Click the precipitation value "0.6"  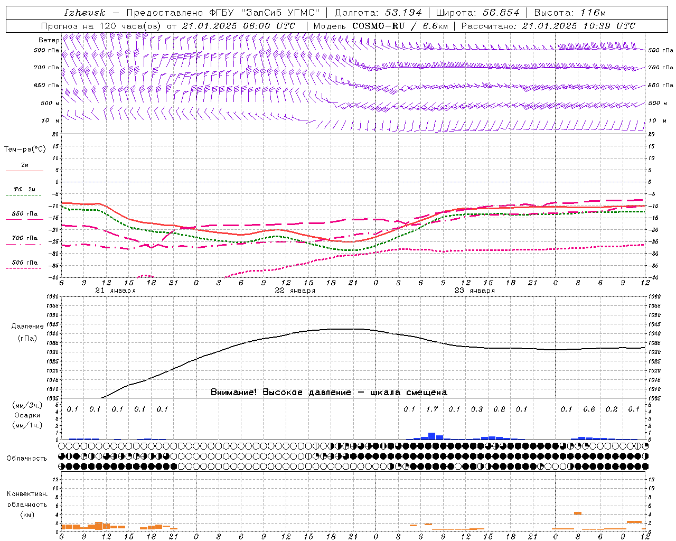(x=589, y=409)
